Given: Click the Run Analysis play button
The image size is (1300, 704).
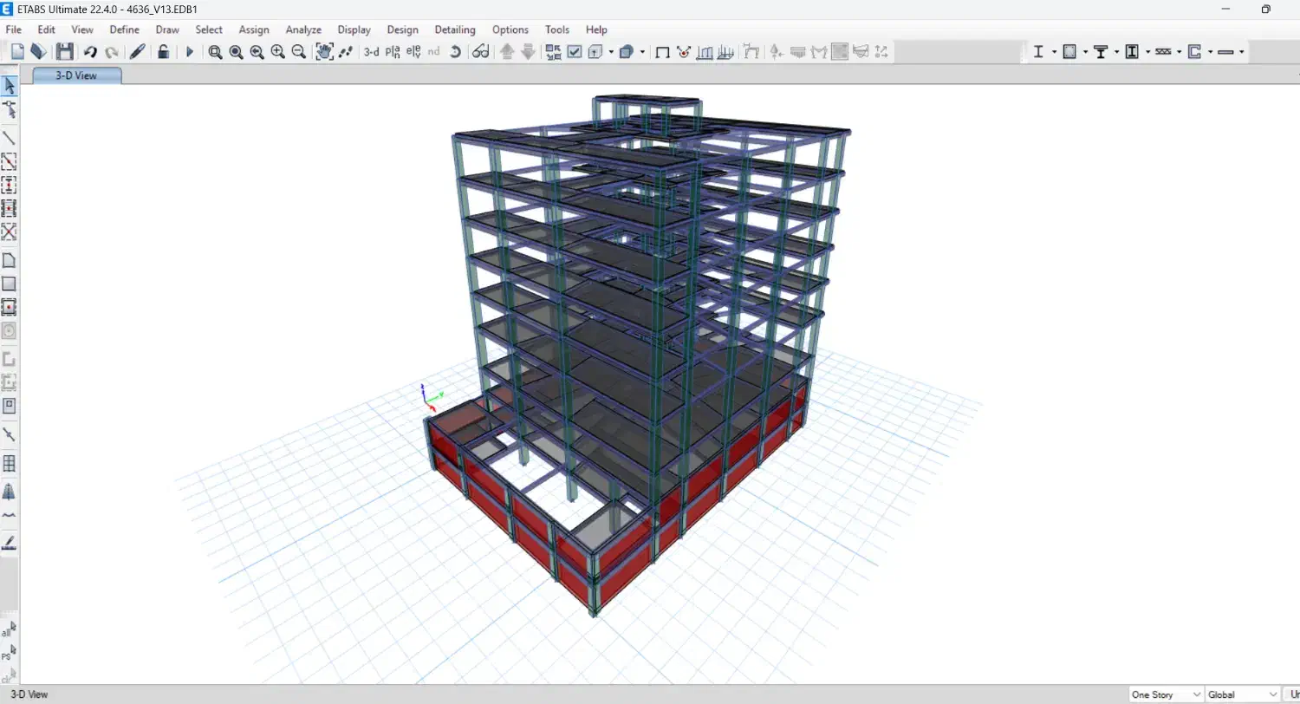Looking at the screenshot, I should 190,52.
